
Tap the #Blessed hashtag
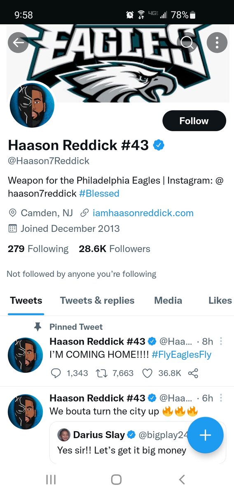[x=99, y=193]
